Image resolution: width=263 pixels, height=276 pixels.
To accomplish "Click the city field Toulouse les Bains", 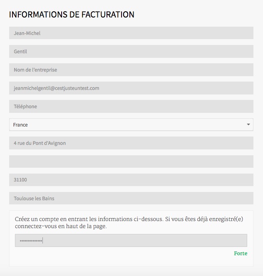I will click(131, 198).
